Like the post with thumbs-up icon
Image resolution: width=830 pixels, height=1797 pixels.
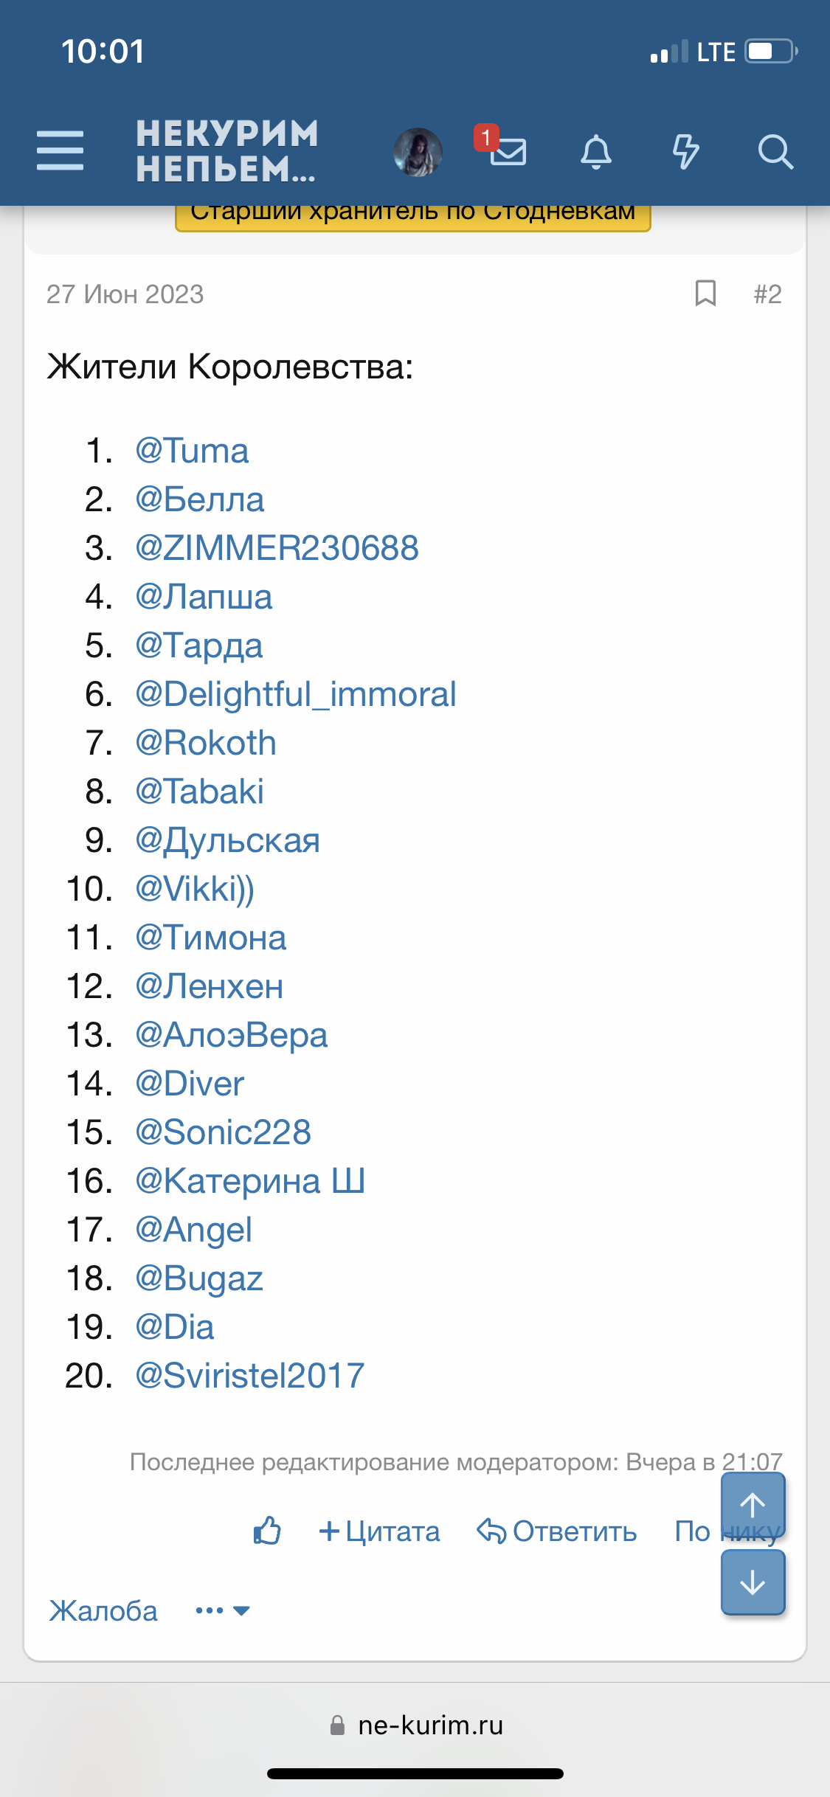(267, 1531)
